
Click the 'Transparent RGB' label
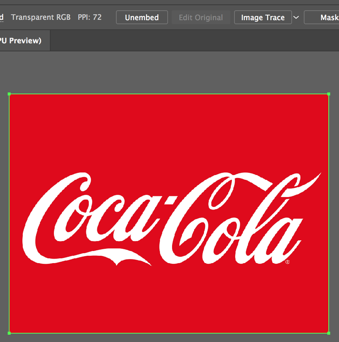(x=41, y=17)
